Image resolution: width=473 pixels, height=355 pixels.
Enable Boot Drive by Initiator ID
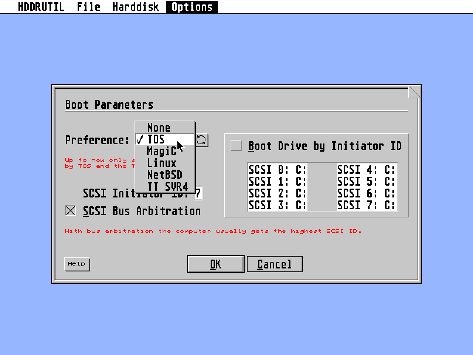point(235,146)
